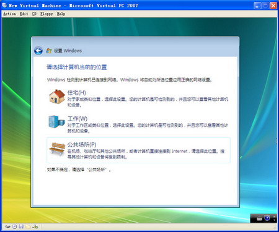Click the network adapter status bar icon
This screenshot has height=232, width=279.
(x=35, y=226)
